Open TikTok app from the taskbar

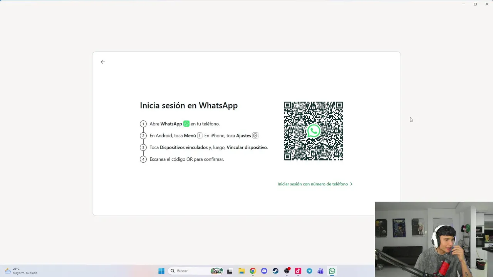tap(298, 271)
